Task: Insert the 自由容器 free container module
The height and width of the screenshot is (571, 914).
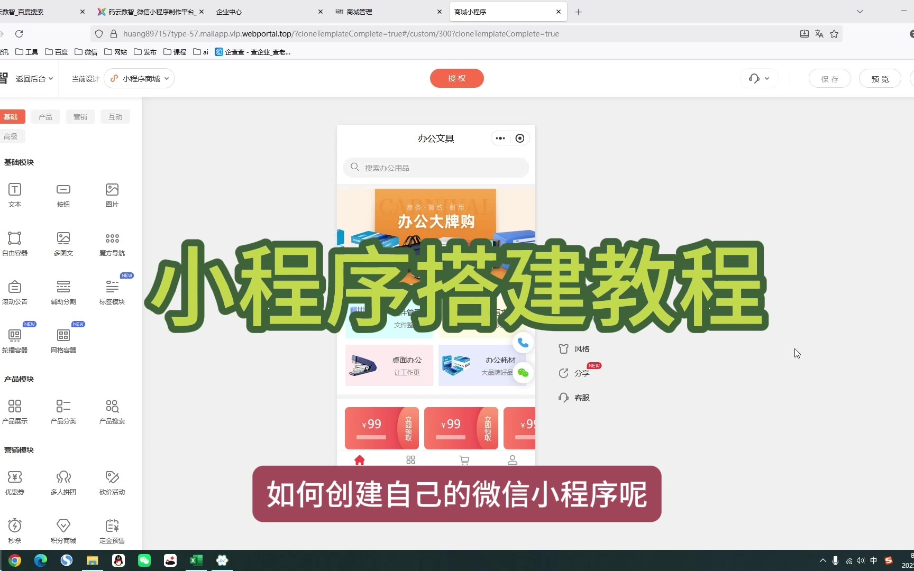Action: pyautogui.click(x=15, y=244)
